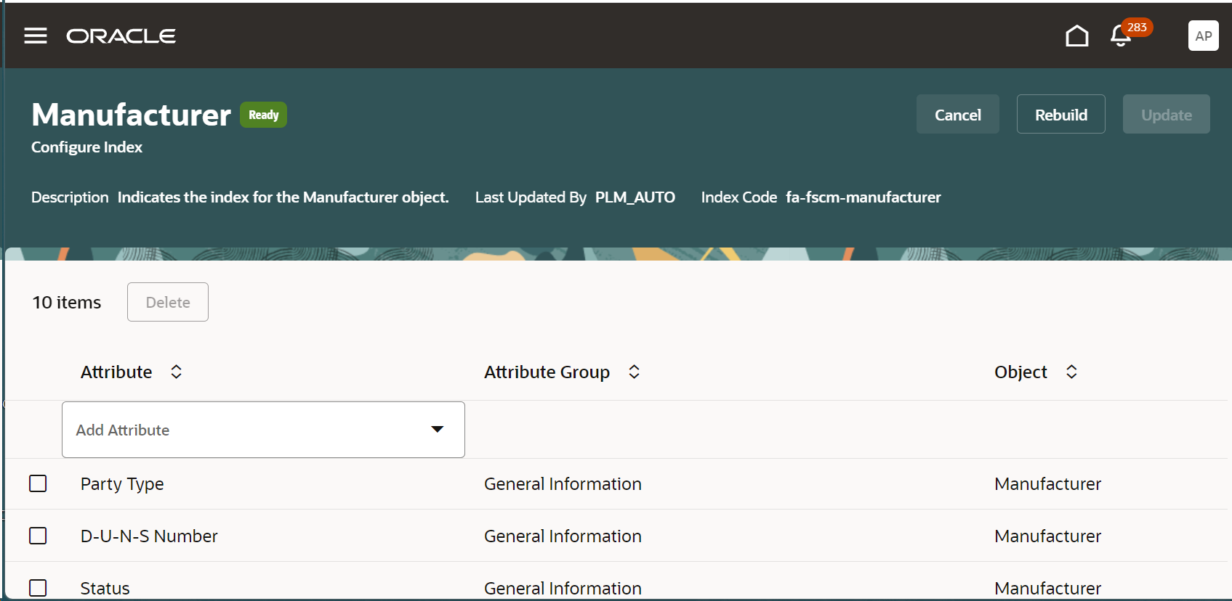Click the Delete button
Image resolution: width=1232 pixels, height=601 pixels.
tap(168, 302)
